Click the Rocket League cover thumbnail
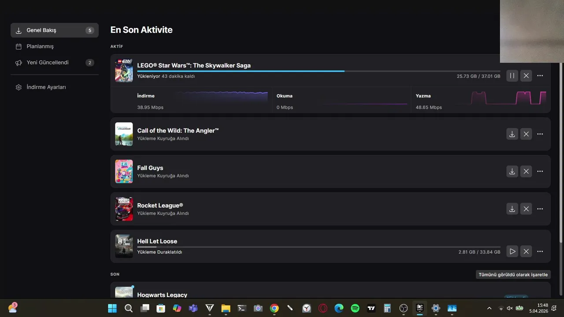The width and height of the screenshot is (564, 317). (x=124, y=209)
